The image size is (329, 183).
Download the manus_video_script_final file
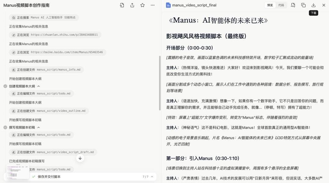(x=313, y=5)
